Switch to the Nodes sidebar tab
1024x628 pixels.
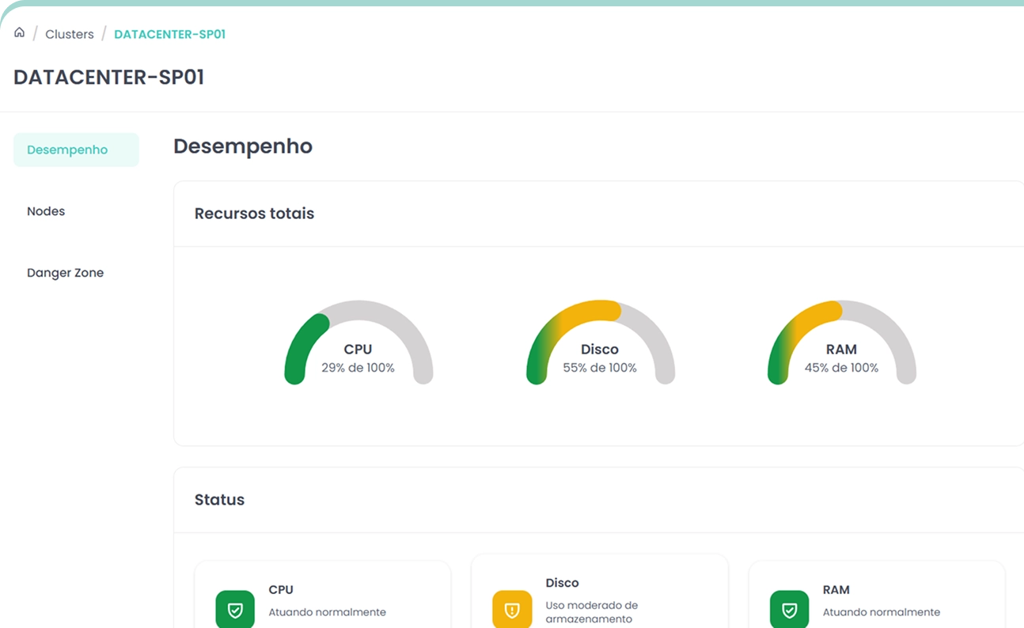coord(46,211)
